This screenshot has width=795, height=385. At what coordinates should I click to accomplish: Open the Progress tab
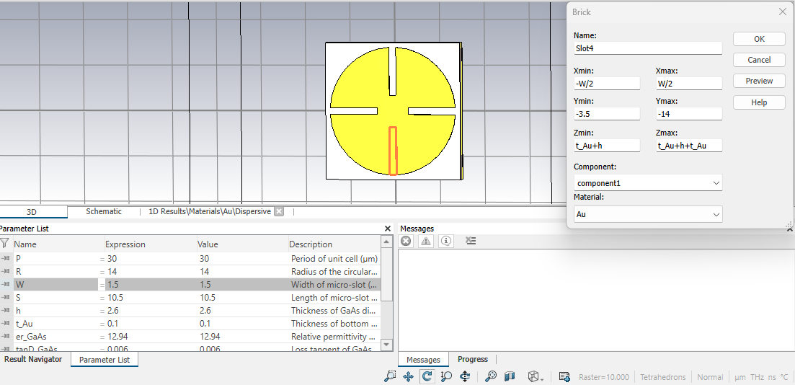[473, 359]
